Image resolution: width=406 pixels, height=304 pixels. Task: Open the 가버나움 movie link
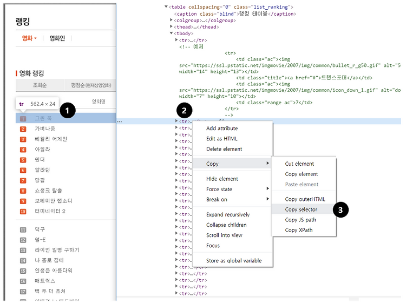[45, 129]
